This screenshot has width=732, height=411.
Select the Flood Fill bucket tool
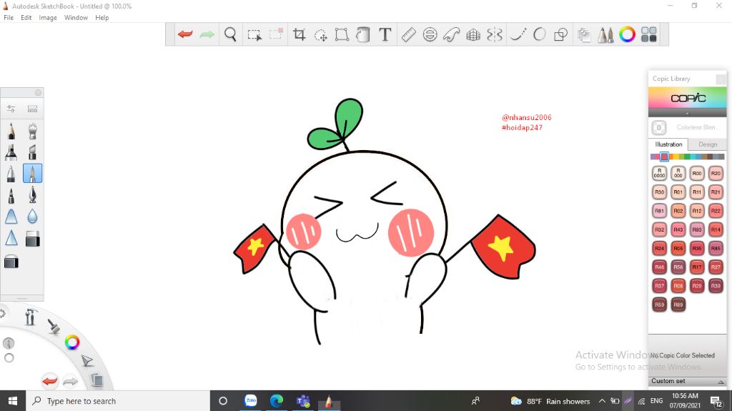click(x=362, y=34)
